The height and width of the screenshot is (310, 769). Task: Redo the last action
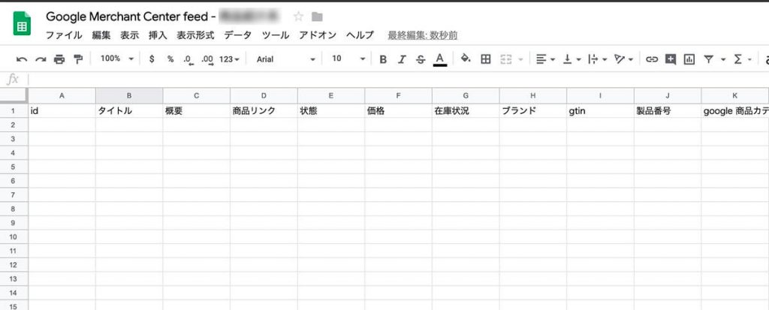coord(41,59)
